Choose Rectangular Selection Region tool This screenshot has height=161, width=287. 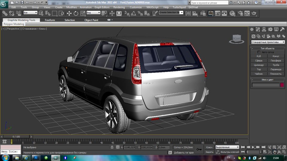coord(54,13)
